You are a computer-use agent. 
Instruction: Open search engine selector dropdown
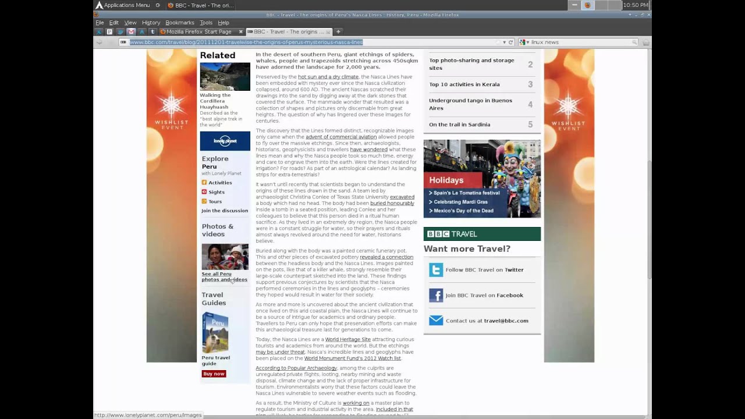[524, 42]
